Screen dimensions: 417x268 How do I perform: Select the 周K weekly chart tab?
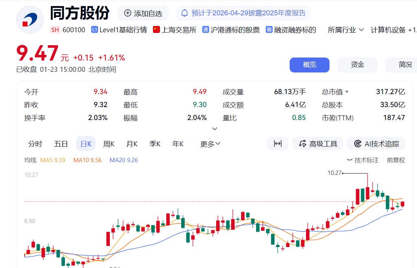pyautogui.click(x=109, y=143)
